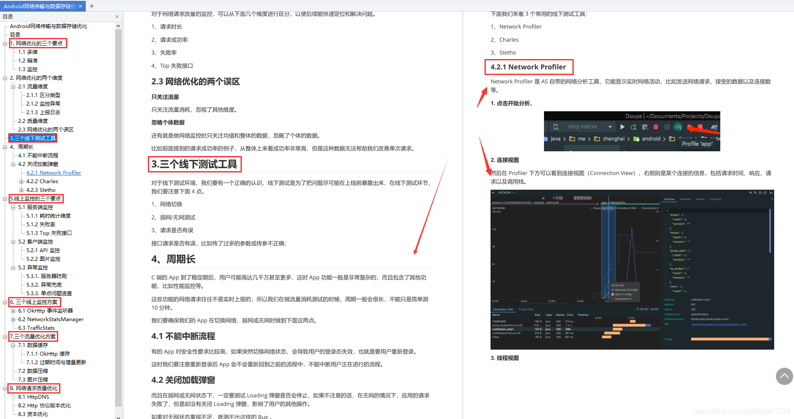Close the 目录 outline panel

pos(117,16)
